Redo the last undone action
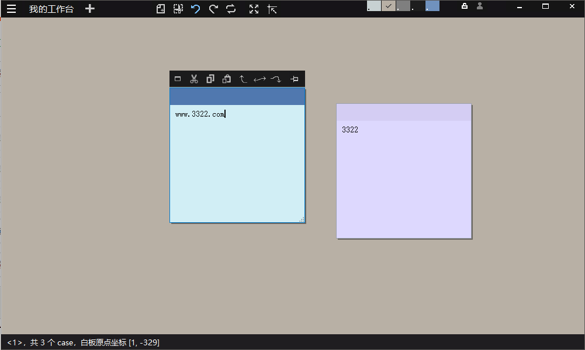585x350 pixels. [213, 9]
